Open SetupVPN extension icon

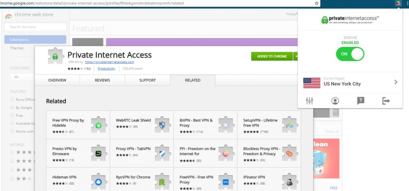289,125
